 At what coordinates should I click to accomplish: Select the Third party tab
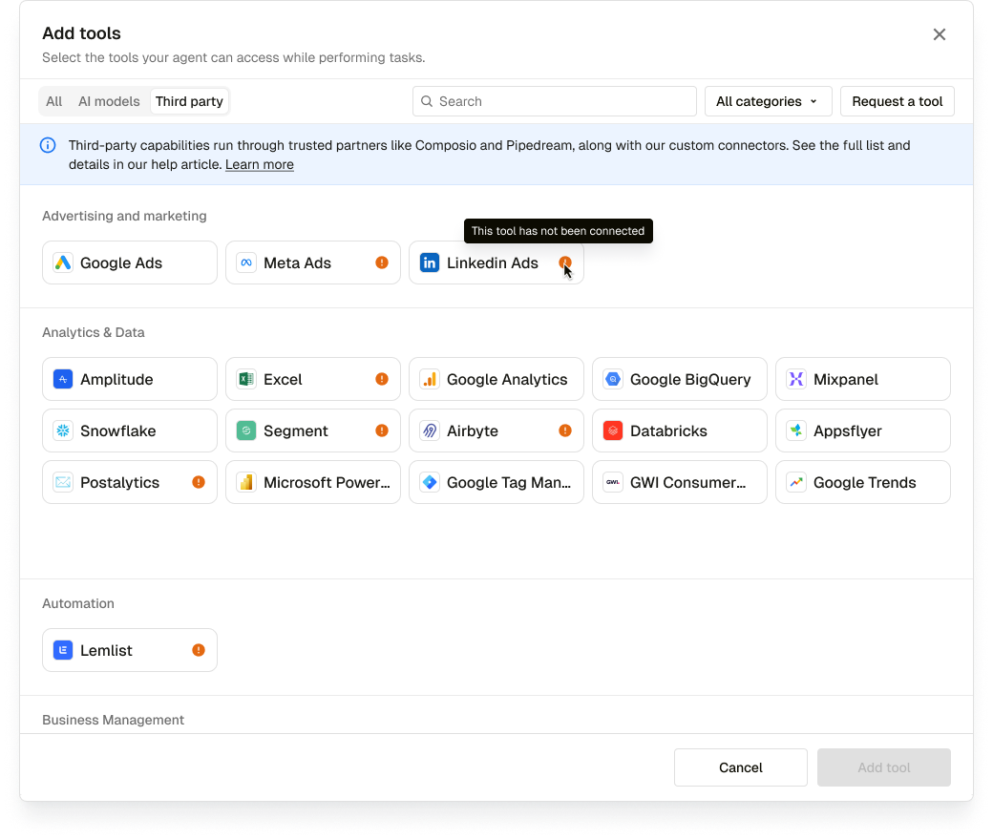189,101
